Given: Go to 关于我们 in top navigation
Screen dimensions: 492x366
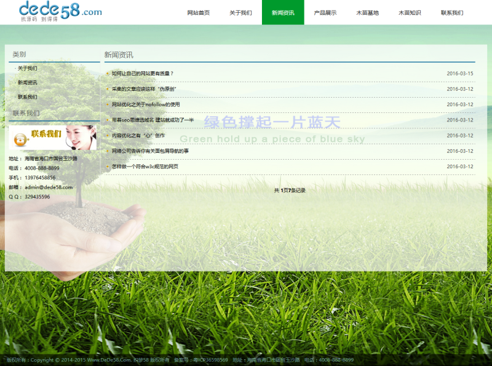Looking at the screenshot, I should [x=240, y=13].
